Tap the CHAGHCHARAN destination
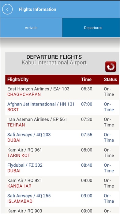The width and height of the screenshot is (120, 214). [24, 94]
